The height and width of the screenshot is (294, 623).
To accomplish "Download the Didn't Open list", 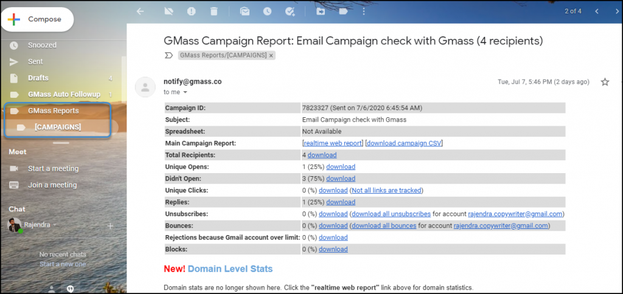I will [341, 179].
